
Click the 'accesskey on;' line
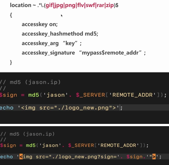point(40,24)
